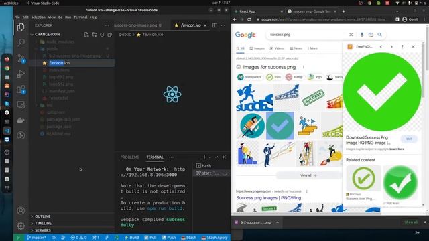Screen dimensions: 429x241
Task: Collapse all folders in Explorer
Action: pyautogui.click(x=110, y=35)
